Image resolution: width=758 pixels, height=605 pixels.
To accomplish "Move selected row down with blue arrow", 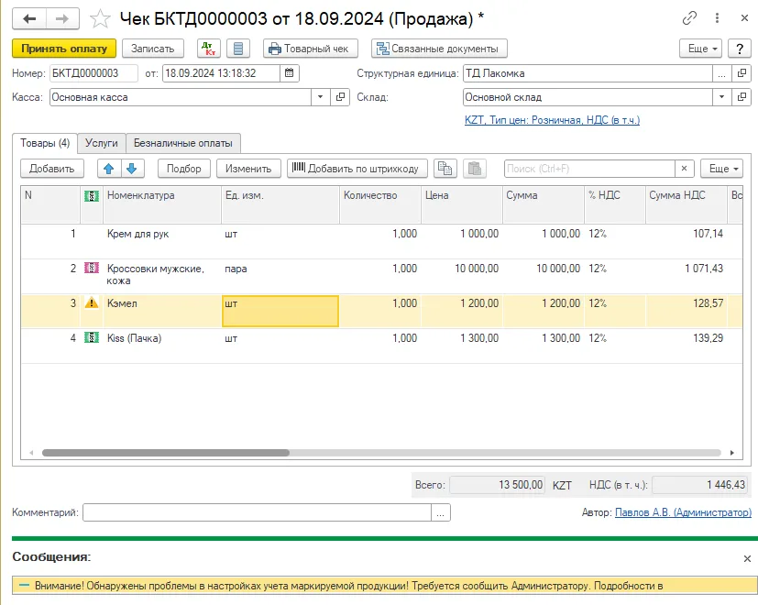I will point(131,169).
